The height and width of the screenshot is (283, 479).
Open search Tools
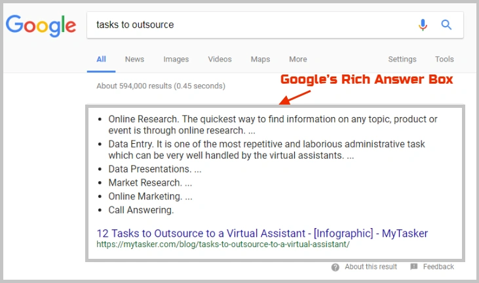point(444,59)
